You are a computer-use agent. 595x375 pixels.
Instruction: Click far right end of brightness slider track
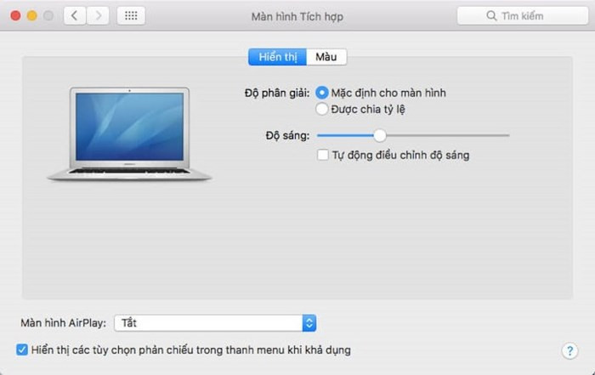507,135
